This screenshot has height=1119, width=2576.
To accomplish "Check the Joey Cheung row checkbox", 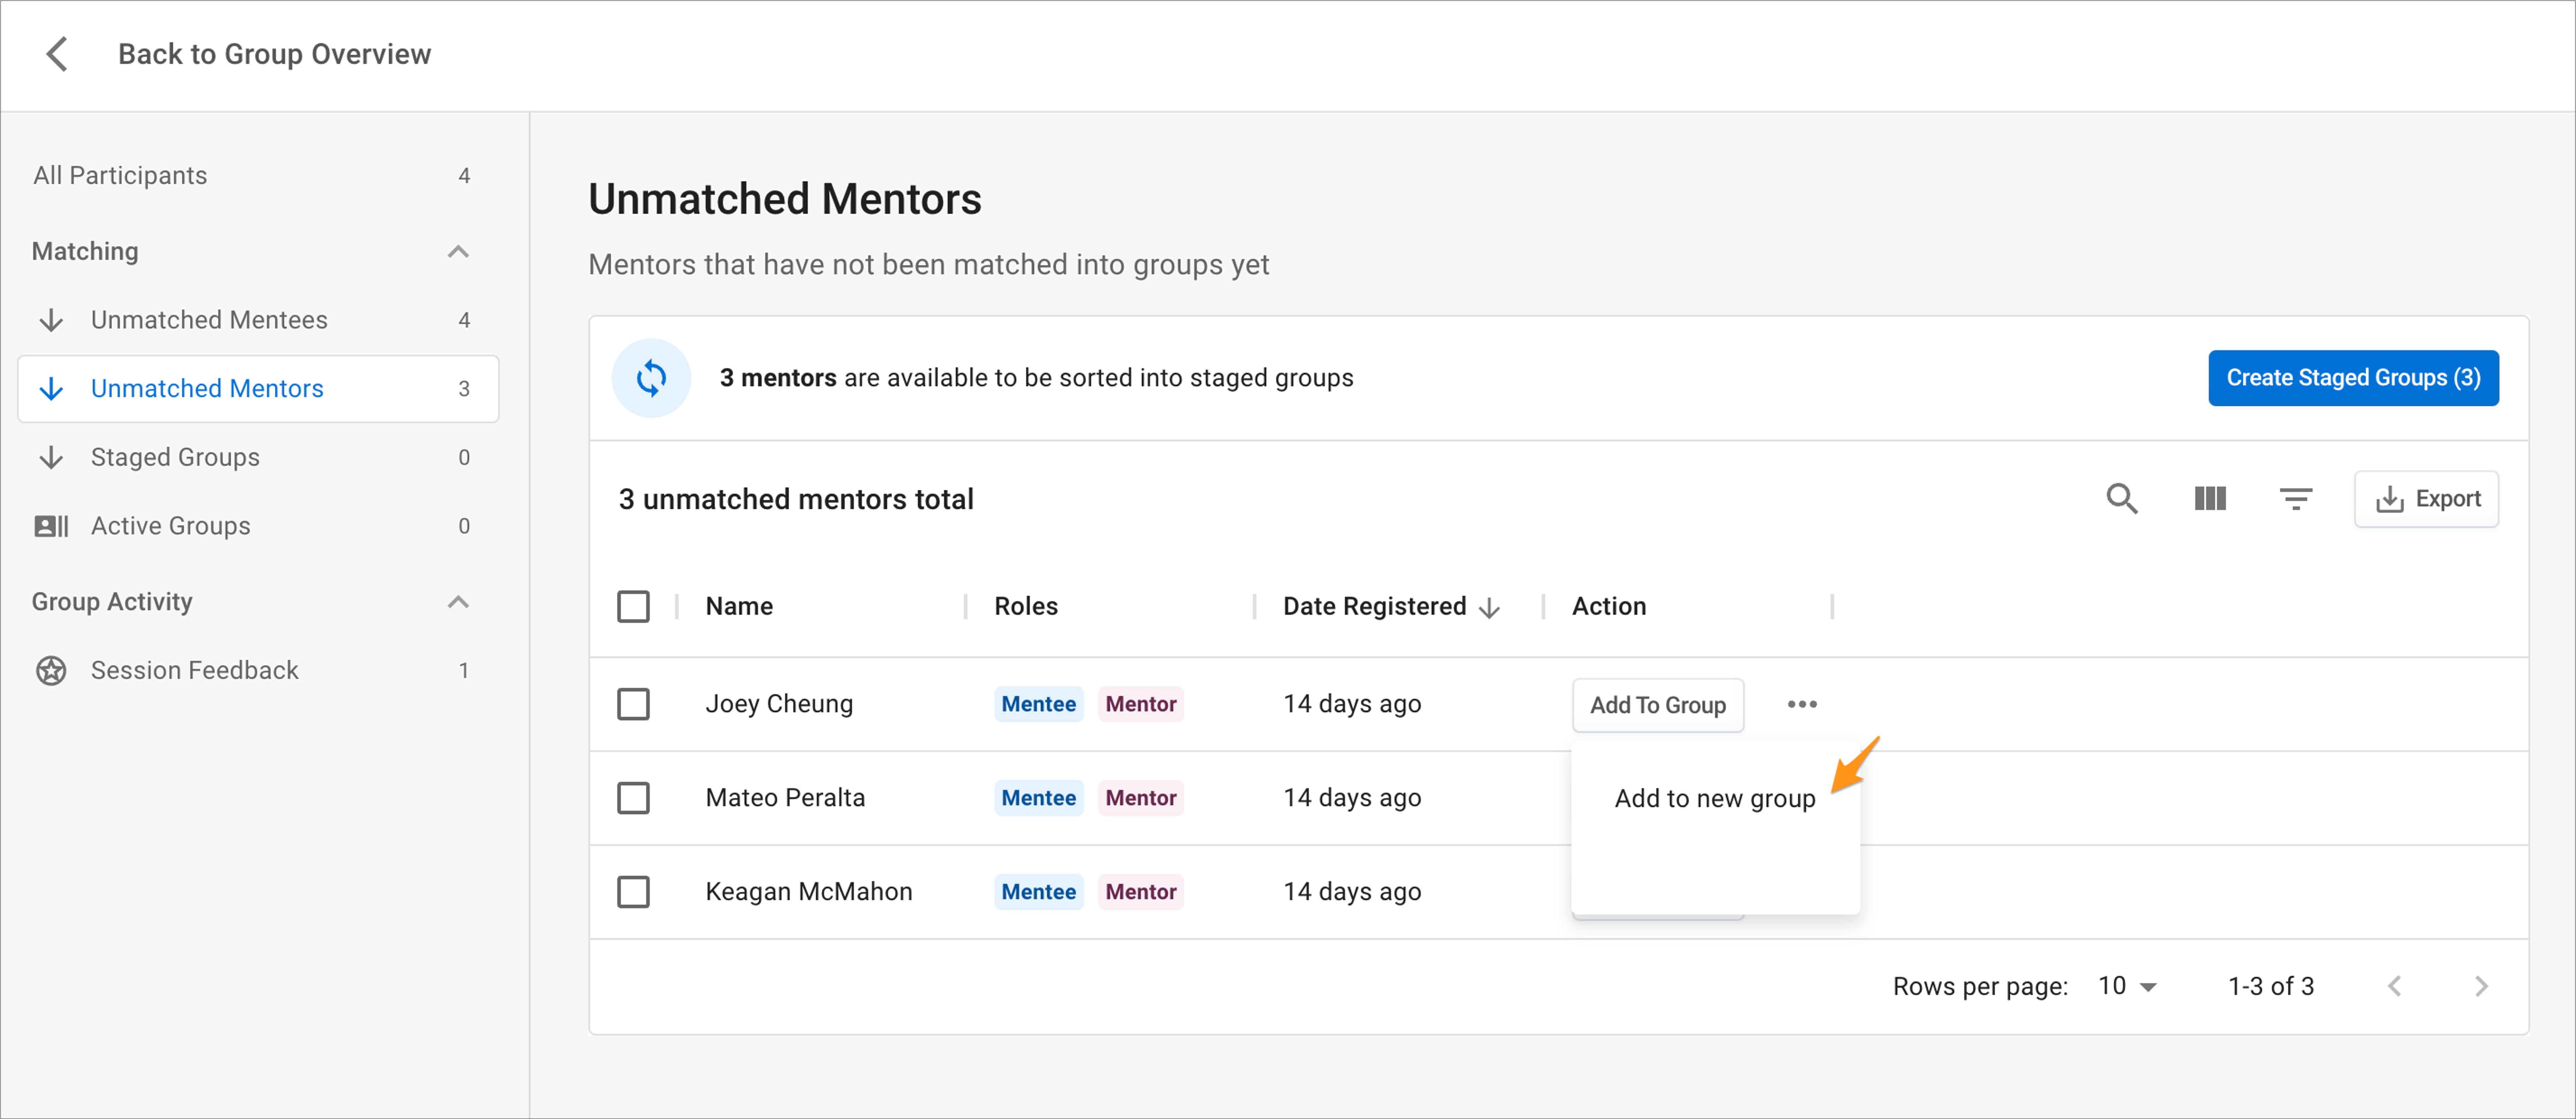I will (x=633, y=704).
